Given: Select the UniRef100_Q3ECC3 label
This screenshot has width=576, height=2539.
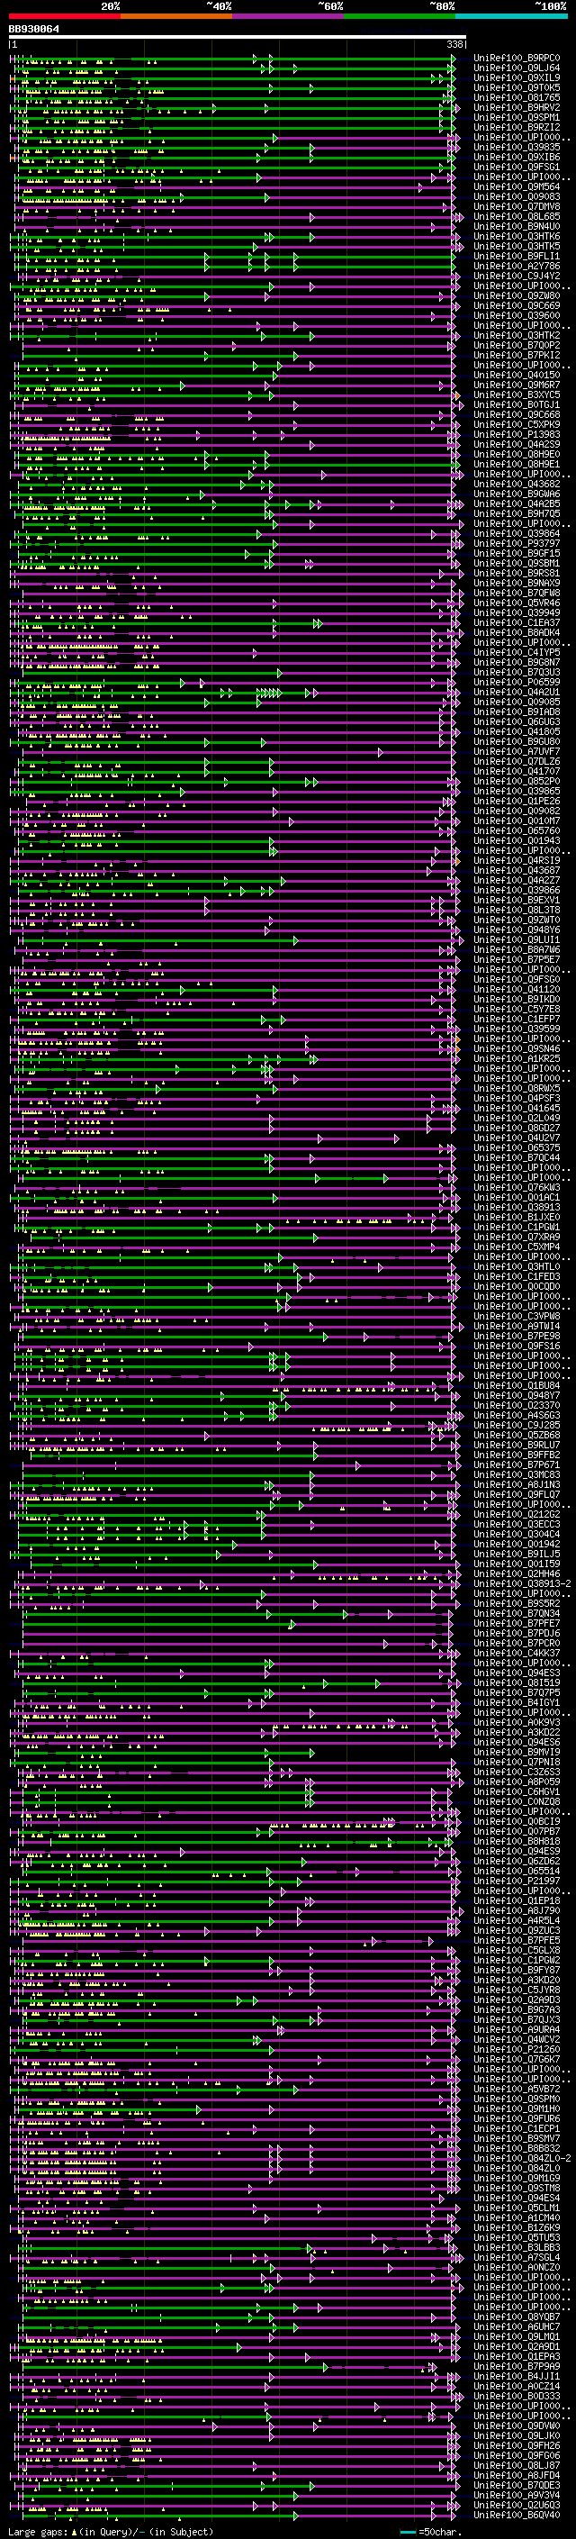Looking at the screenshot, I should (517, 1524).
